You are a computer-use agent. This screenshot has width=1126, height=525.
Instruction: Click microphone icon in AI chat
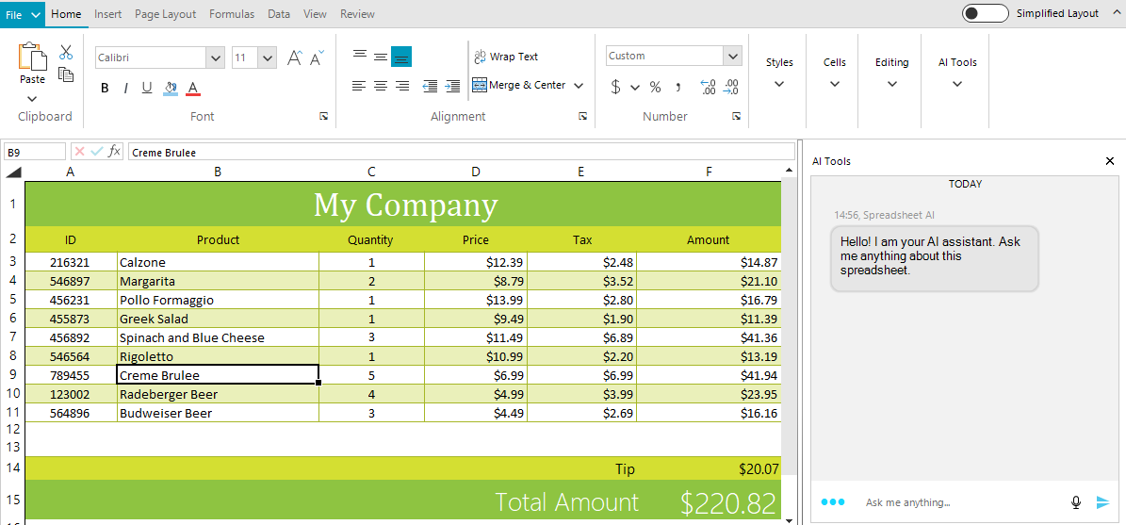coord(1076,502)
